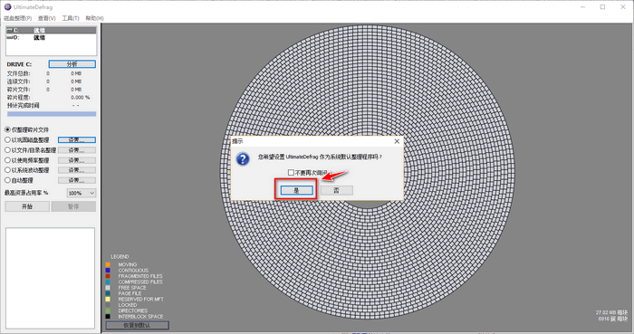Click the 分析 analyze button for drive C
634x334 pixels.
[x=72, y=64]
